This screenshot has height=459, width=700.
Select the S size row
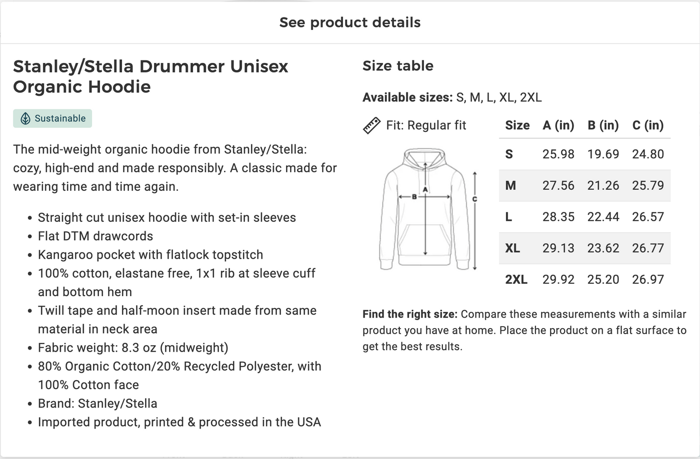pyautogui.click(x=584, y=154)
